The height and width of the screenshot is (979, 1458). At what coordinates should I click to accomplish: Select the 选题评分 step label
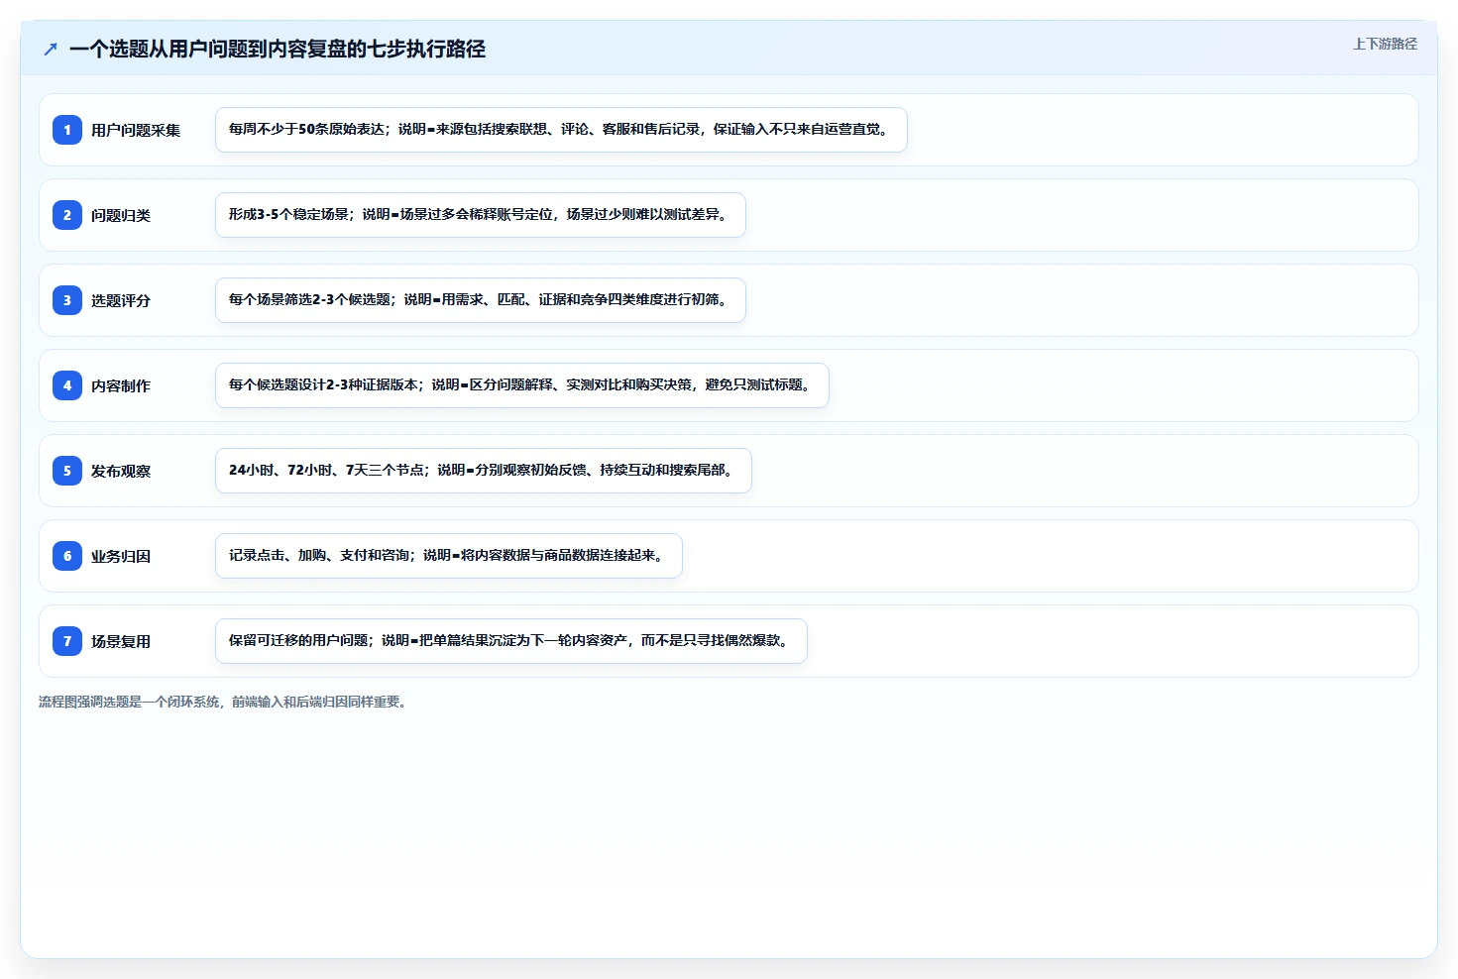[121, 300]
